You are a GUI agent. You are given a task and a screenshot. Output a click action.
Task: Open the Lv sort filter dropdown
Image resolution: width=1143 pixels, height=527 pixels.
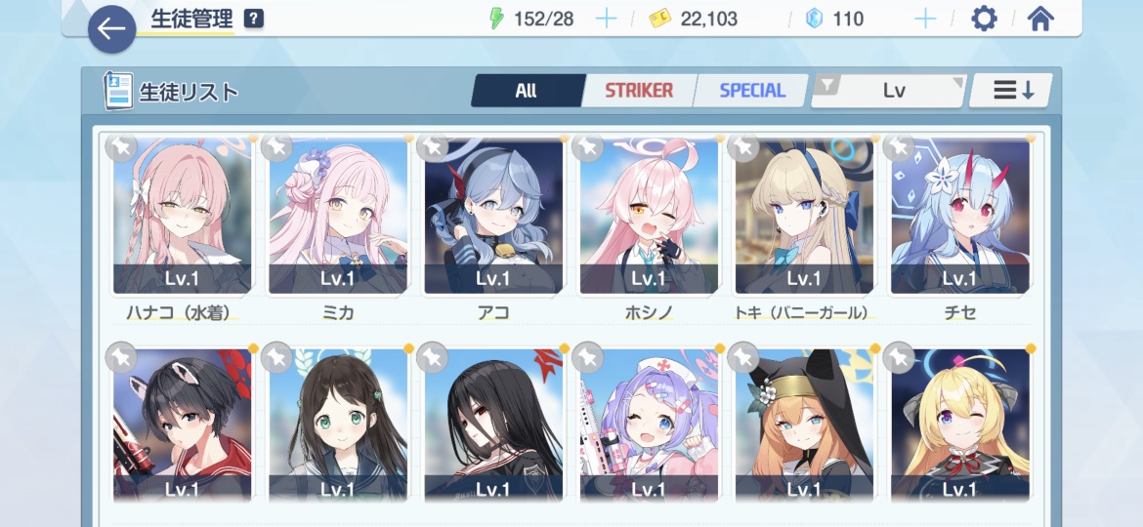click(889, 90)
